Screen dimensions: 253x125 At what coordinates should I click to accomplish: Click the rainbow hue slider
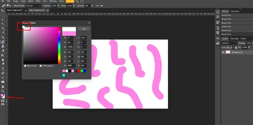(59, 45)
